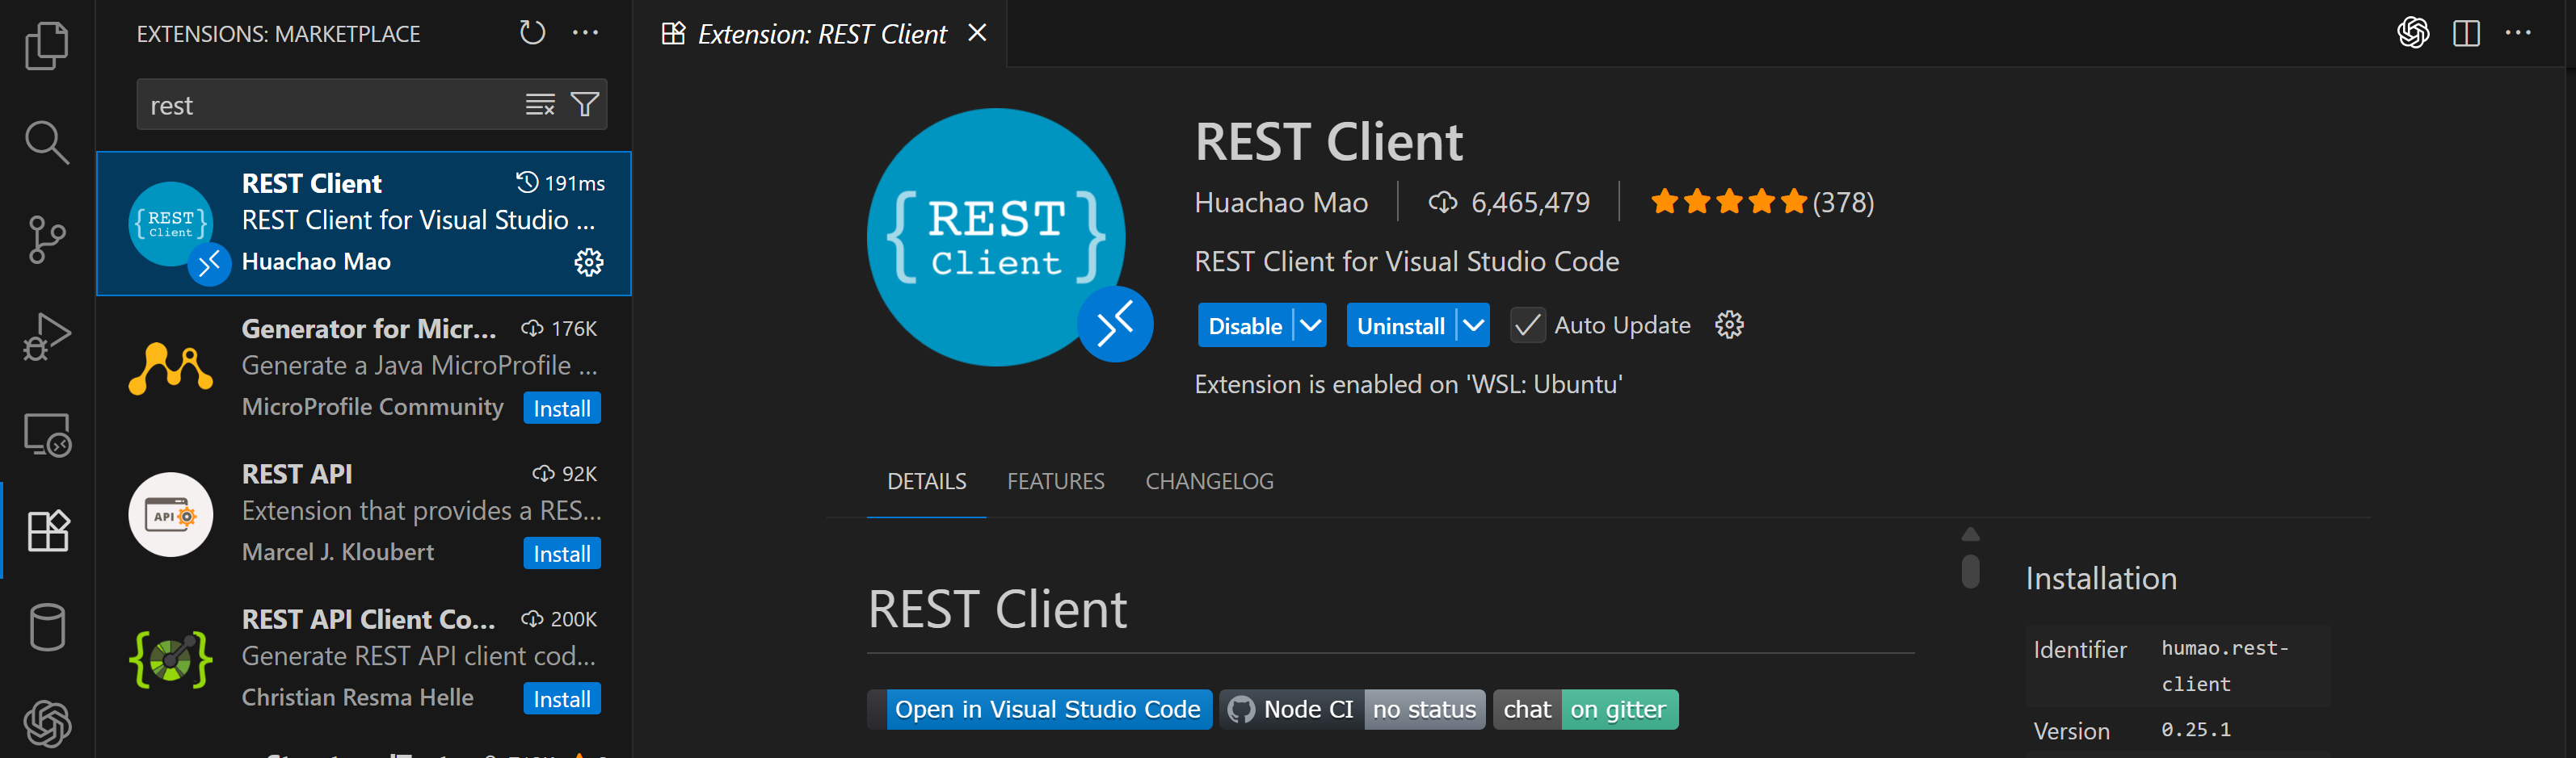
Task: Open the marketplace More Actions ellipsis menu
Action: [x=585, y=33]
